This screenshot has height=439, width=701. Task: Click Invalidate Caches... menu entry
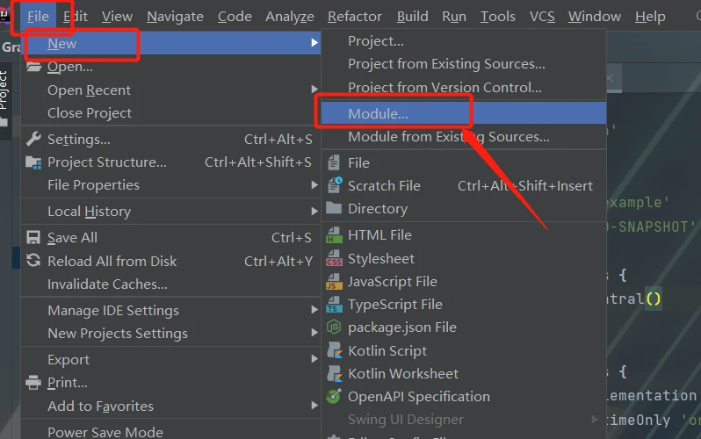[107, 284]
